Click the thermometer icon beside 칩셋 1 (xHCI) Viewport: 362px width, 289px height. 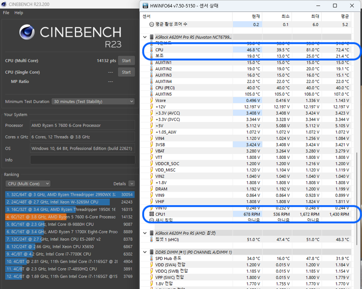(152, 240)
